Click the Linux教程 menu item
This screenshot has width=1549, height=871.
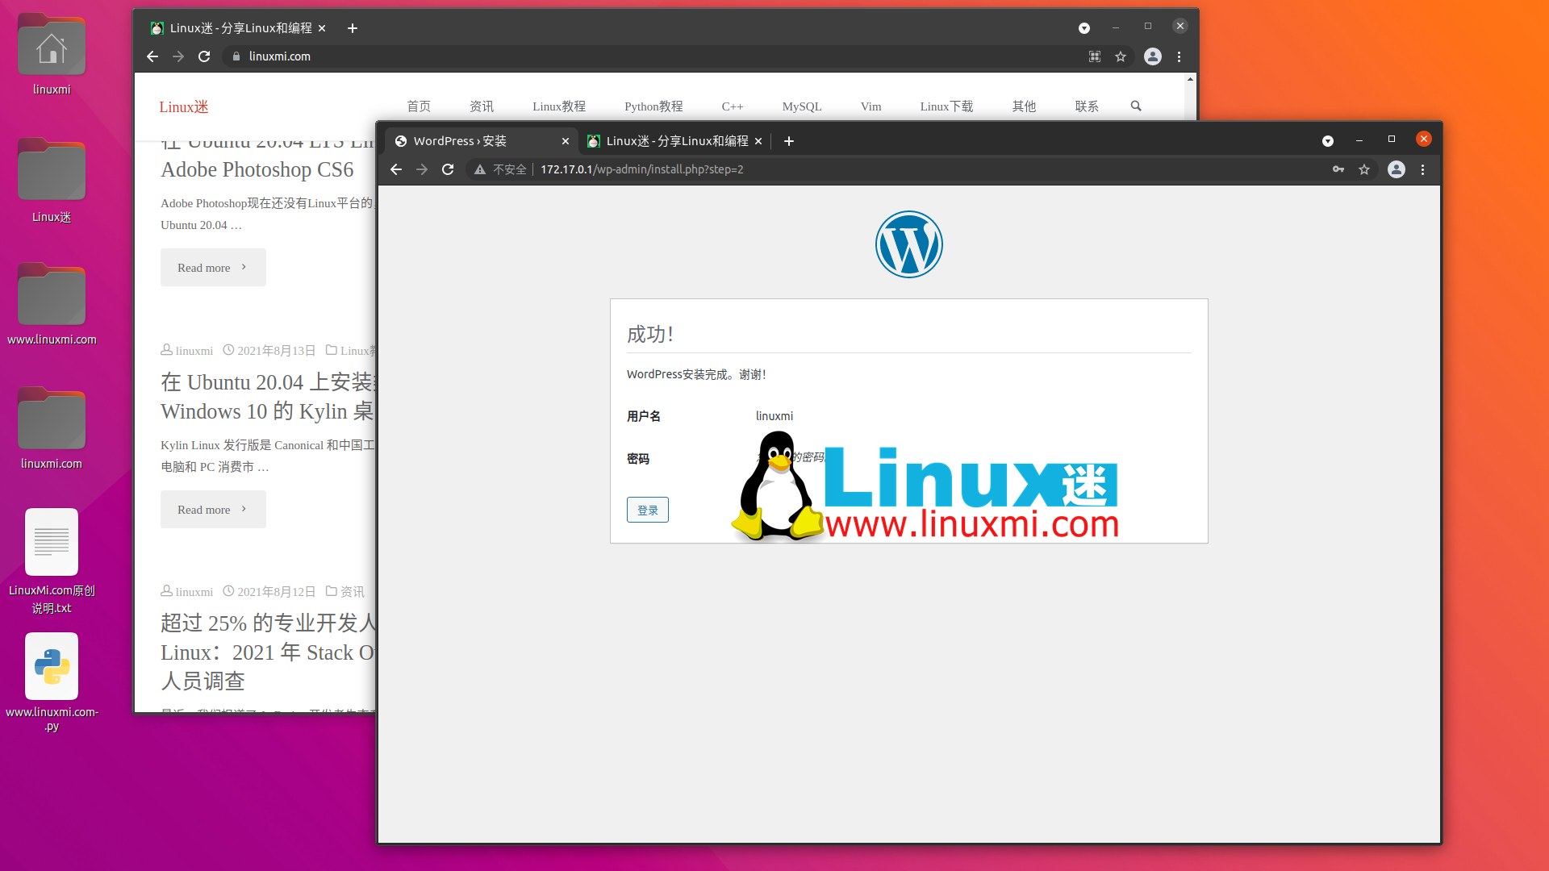[x=560, y=106]
